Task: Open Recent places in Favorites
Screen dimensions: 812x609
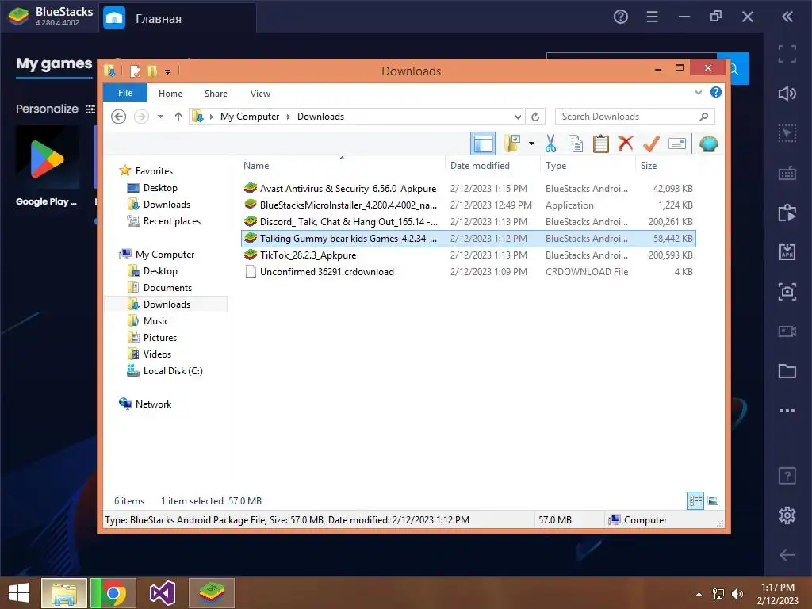Action: pyautogui.click(x=171, y=221)
